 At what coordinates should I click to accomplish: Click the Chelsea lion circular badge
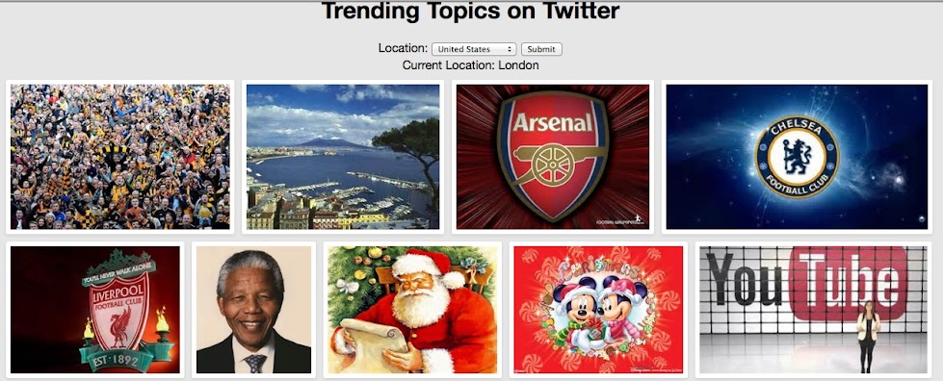click(x=797, y=157)
